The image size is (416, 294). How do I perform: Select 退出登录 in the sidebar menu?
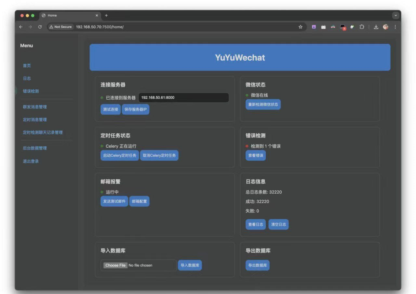pos(30,161)
